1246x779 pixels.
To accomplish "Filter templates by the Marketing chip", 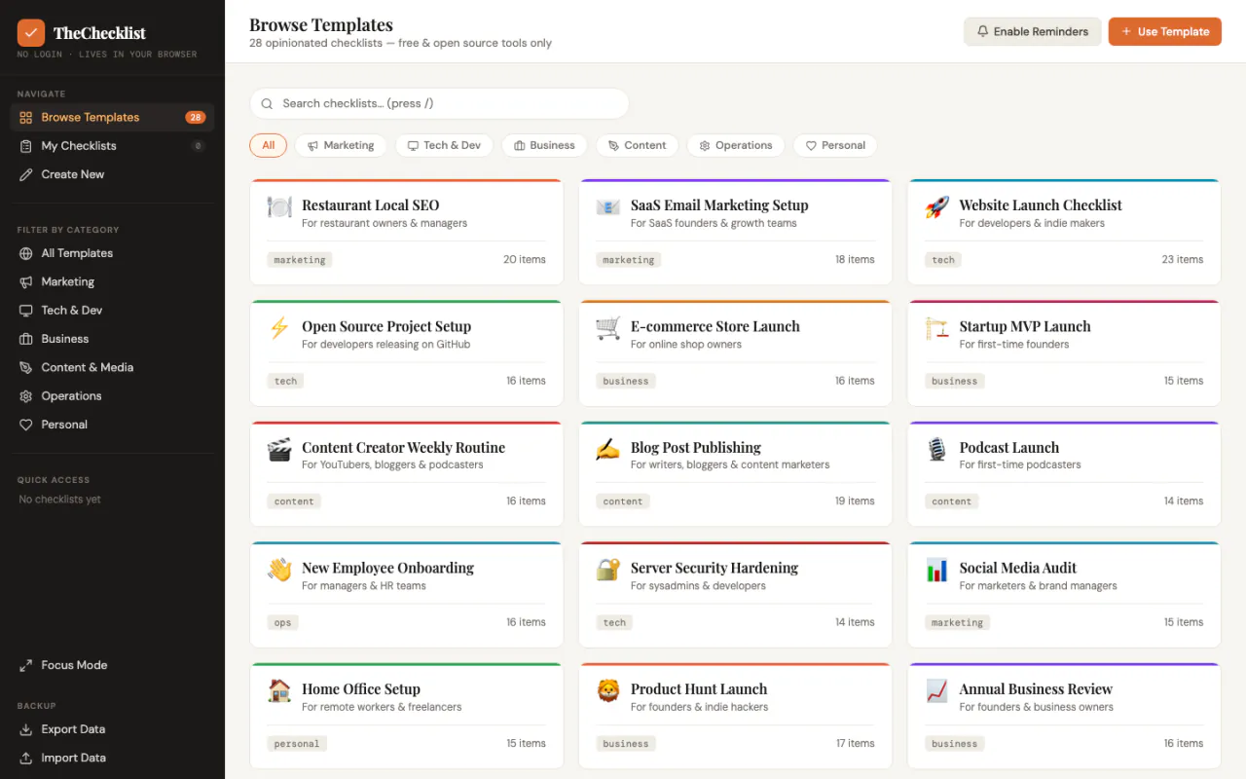I will 341,145.
